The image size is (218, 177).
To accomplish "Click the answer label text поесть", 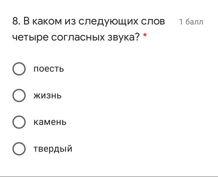I will 49,69.
